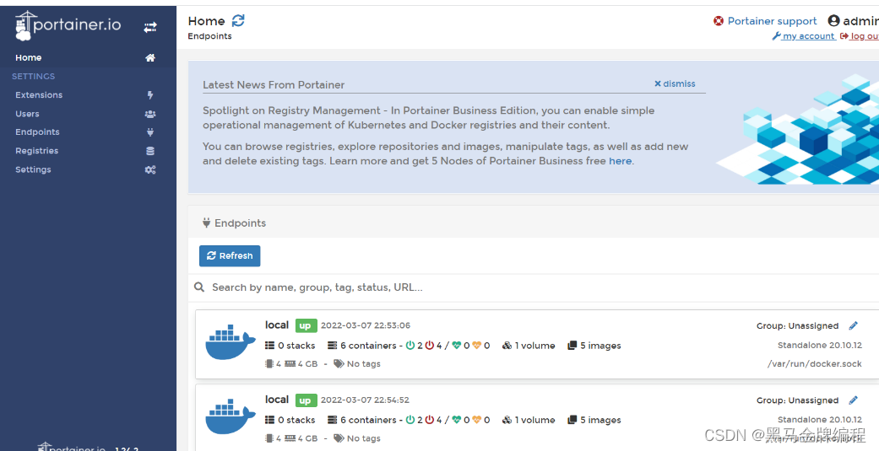The width and height of the screenshot is (879, 451).
Task: Click the volume cubes icon in first endpoint
Action: (507, 346)
